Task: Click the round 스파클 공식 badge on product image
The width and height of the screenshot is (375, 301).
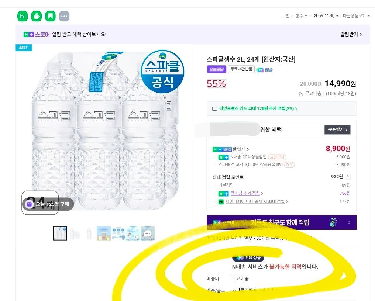Action: [x=162, y=72]
